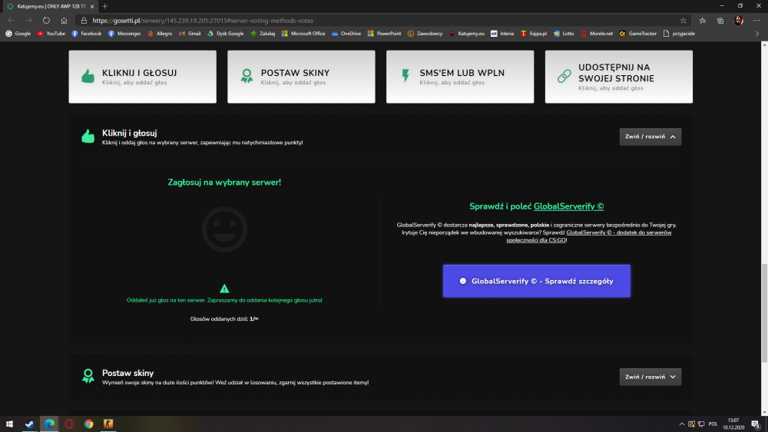Click the 'Zagłosuj na wybrany serwer!' heading

click(224, 182)
